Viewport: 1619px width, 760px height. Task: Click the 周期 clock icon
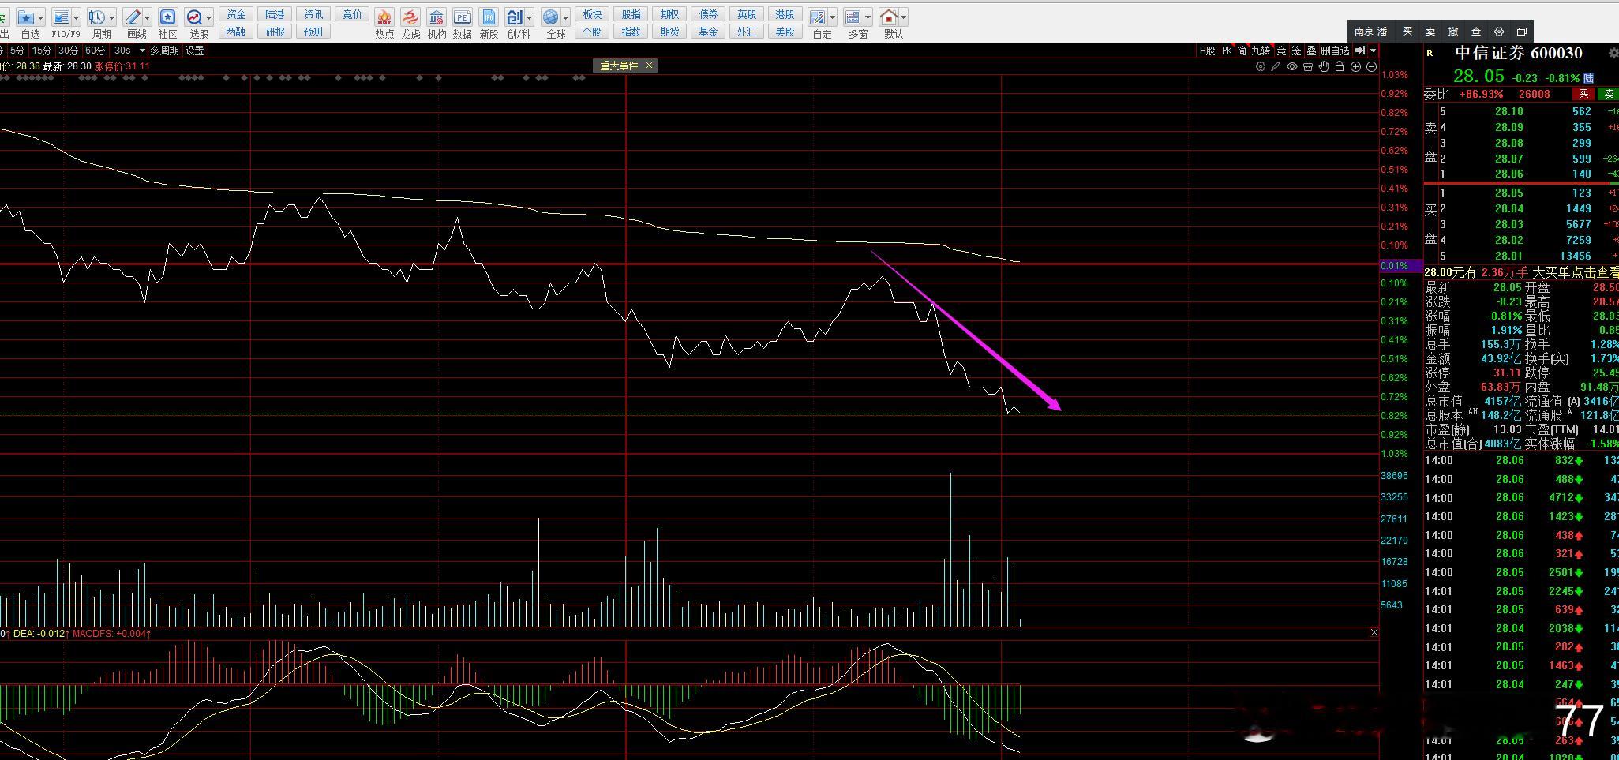[97, 17]
